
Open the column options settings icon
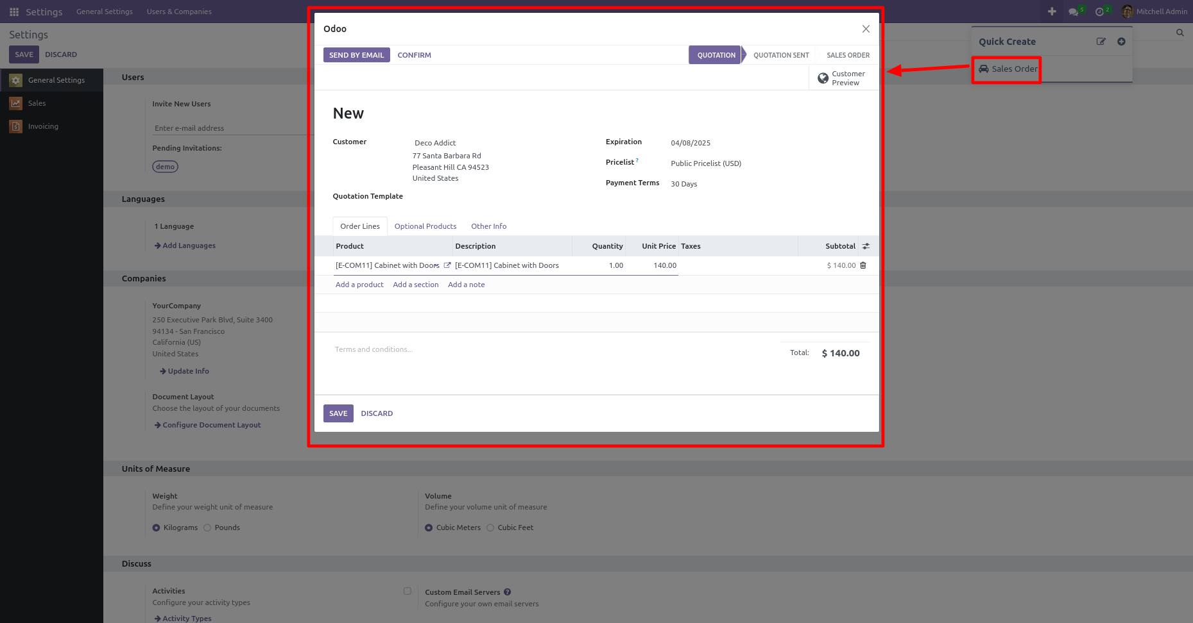coord(866,246)
